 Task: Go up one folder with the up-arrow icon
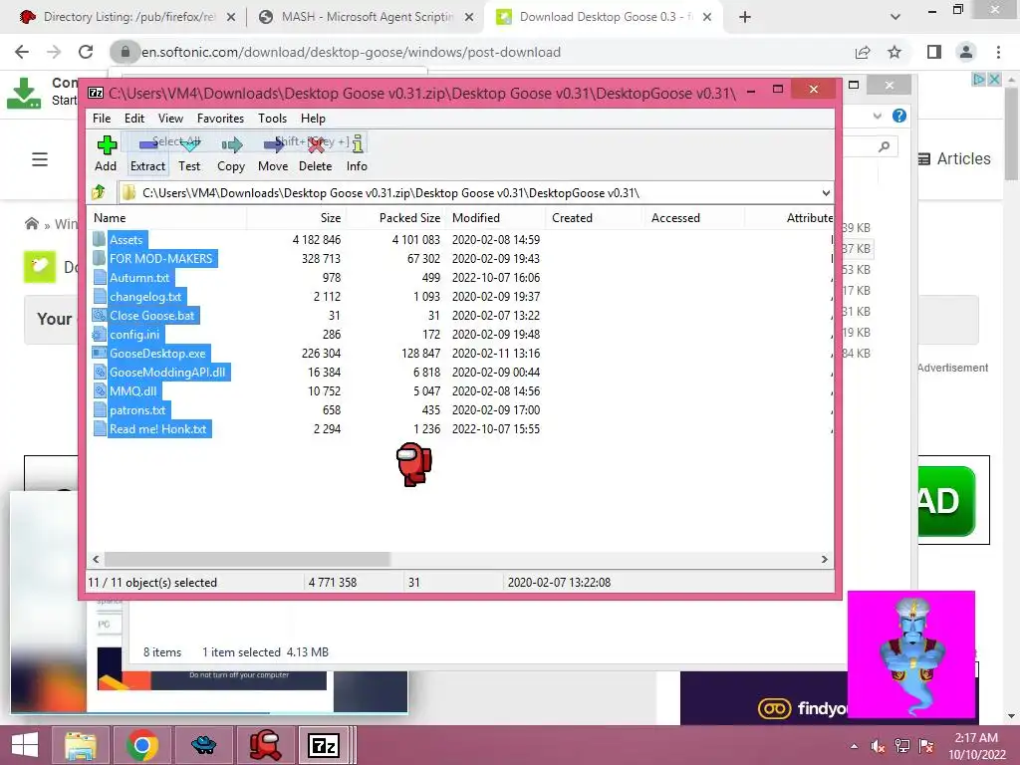tap(99, 192)
